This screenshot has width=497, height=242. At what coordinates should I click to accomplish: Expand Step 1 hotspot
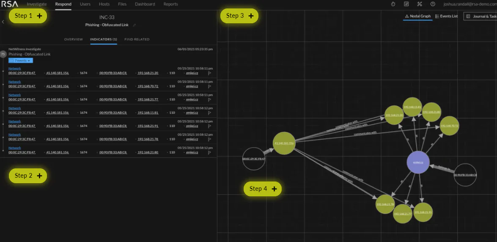(x=28, y=16)
